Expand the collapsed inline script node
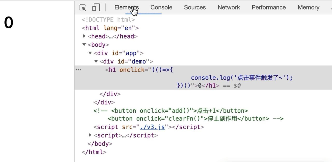The height and width of the screenshot is (162, 332). pyautogui.click(x=90, y=135)
